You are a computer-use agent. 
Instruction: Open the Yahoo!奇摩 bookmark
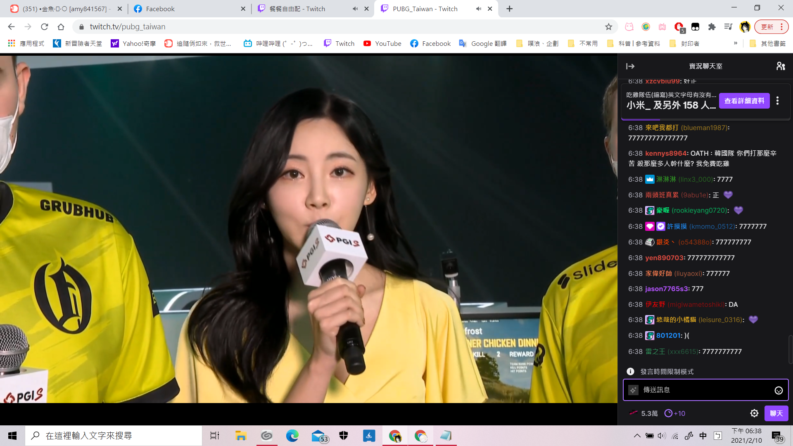pyautogui.click(x=133, y=43)
